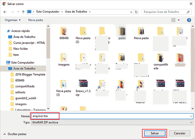Open the imagens folder in file list

(64, 58)
